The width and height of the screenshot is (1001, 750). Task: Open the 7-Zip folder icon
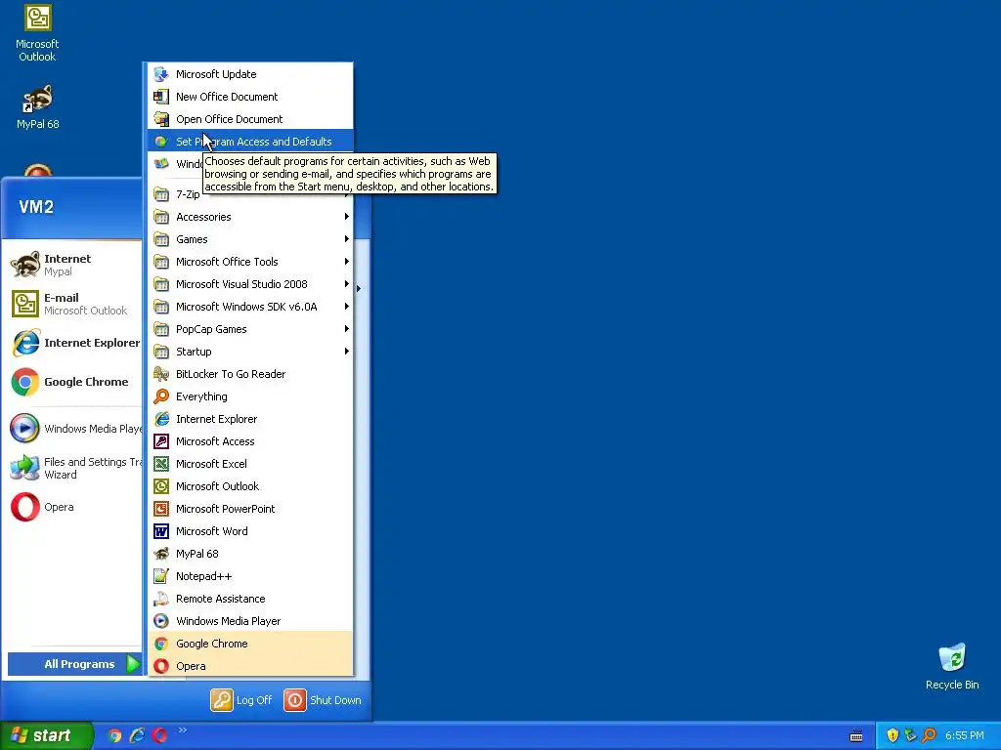click(x=161, y=194)
